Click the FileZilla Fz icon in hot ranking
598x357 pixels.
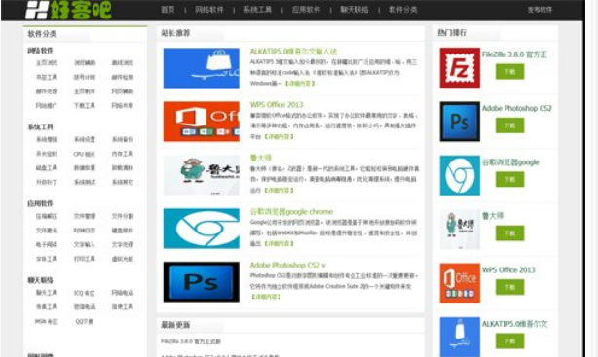tap(460, 67)
